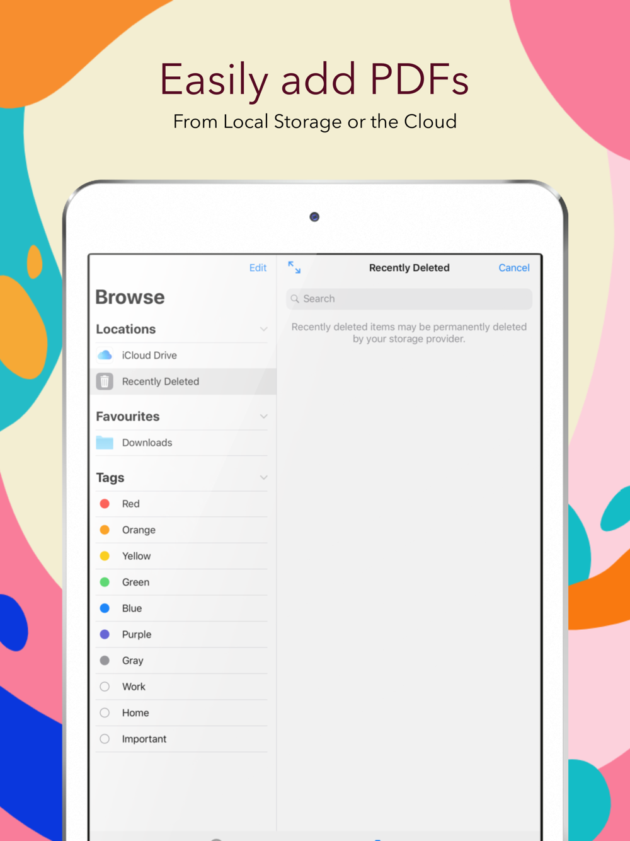Image resolution: width=630 pixels, height=841 pixels.
Task: Click the permanently deleted notice text
Action: coord(409,333)
